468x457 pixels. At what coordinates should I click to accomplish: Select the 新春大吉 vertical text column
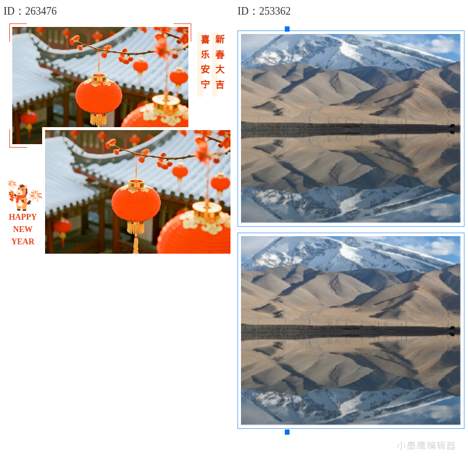point(220,62)
